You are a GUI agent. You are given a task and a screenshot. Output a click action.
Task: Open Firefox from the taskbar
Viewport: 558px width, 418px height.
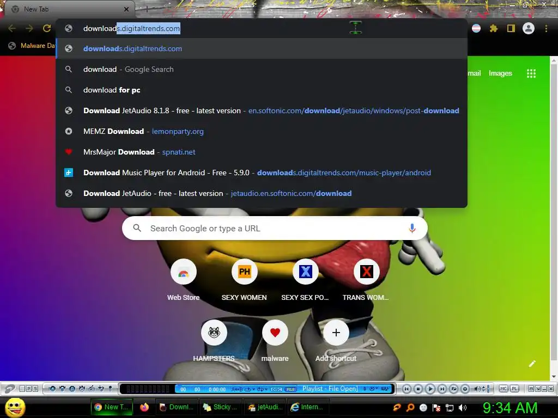pyautogui.click(x=144, y=407)
